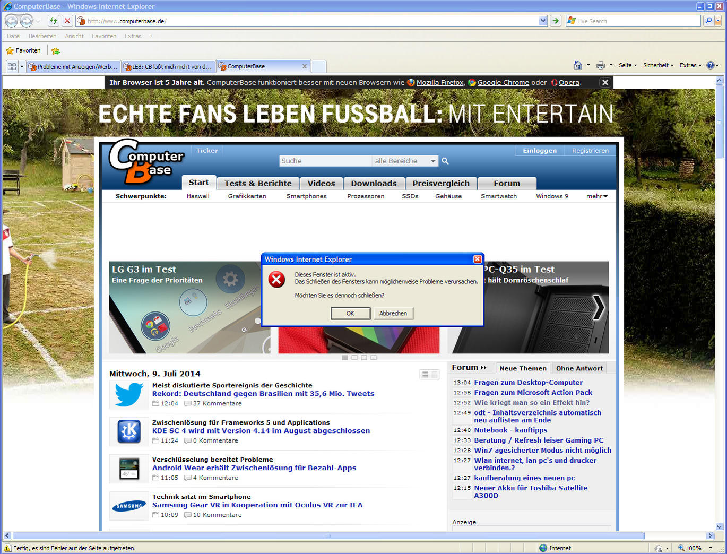Click the Add to Favorites bar icon
Viewport: 727px width, 554px height.
click(56, 50)
